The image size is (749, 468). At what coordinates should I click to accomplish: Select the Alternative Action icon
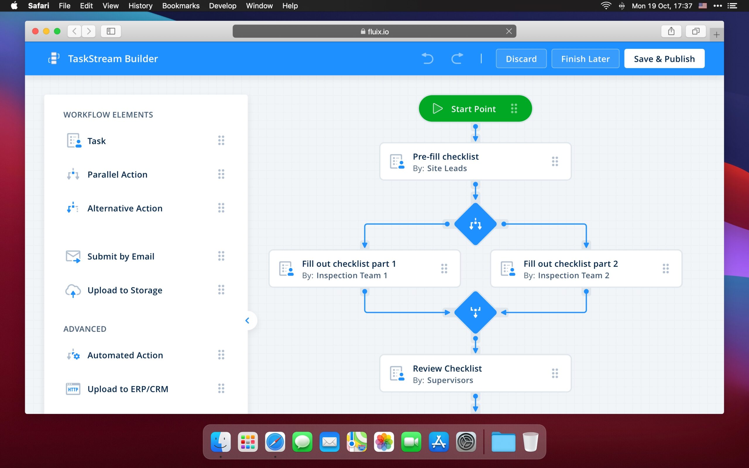[73, 208]
